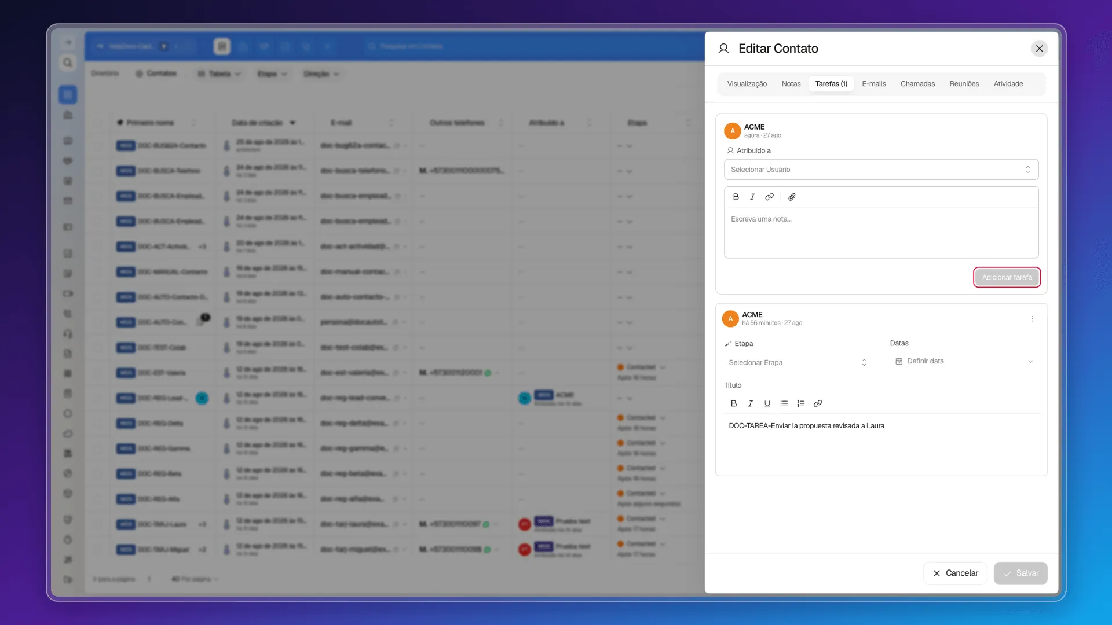The height and width of the screenshot is (625, 1112).
Task: Close the Editar Contato panel
Action: (x=1040, y=49)
